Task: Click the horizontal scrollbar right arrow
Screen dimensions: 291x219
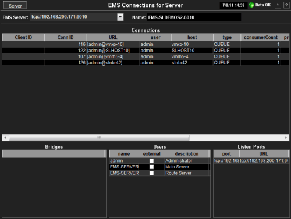Action: coord(286,138)
